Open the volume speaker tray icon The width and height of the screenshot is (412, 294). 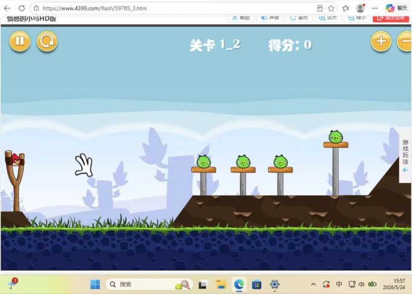coord(362,284)
